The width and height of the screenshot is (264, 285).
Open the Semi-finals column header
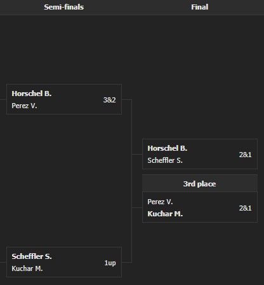64,7
